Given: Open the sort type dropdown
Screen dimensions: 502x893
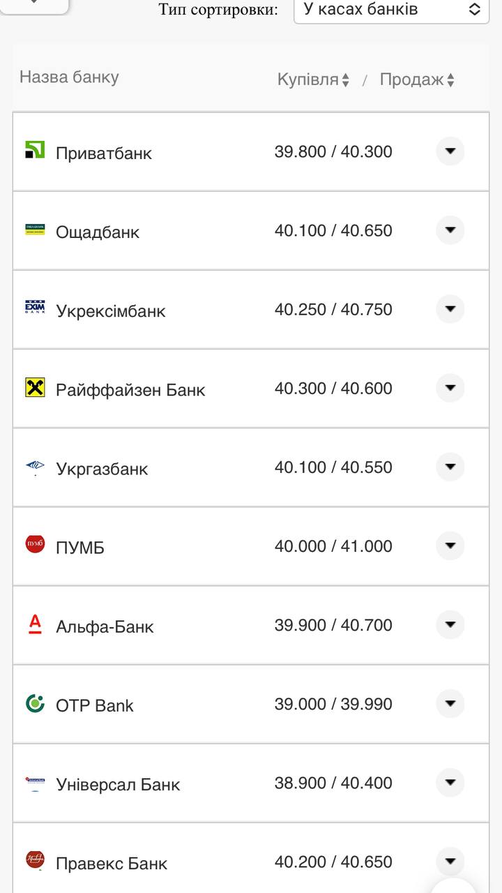Looking at the screenshot, I should pos(391,10).
